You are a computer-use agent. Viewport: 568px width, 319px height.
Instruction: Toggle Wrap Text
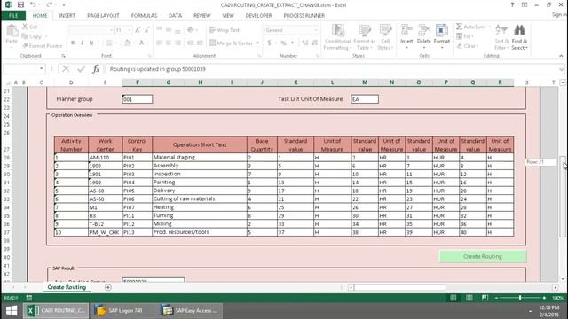click(225, 30)
